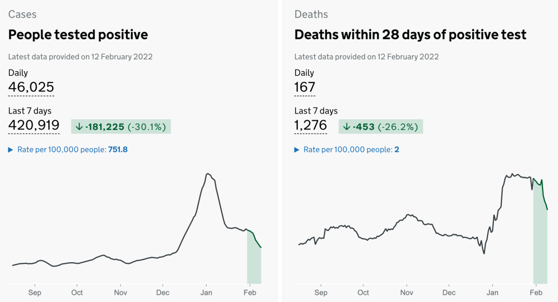
Task: Click the Deaths category label
Action: (x=311, y=14)
